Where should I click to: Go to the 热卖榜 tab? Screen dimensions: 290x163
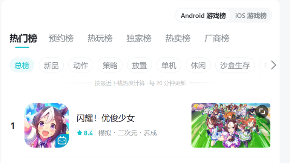point(178,38)
